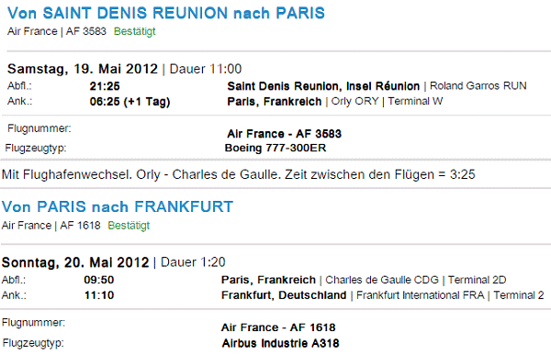Click the 'Von PARIS nach FRANKFURT' heading
This screenshot has width=551, height=355.
click(x=118, y=206)
